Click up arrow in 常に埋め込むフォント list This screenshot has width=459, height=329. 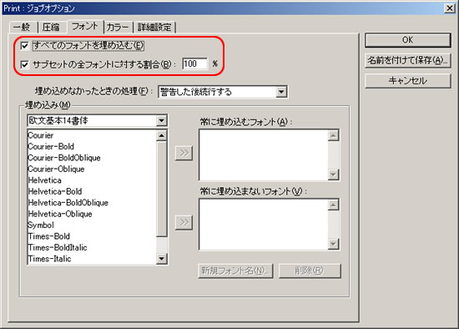coord(333,135)
